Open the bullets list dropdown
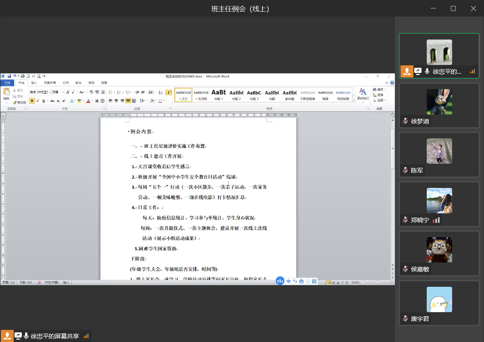 114,92
